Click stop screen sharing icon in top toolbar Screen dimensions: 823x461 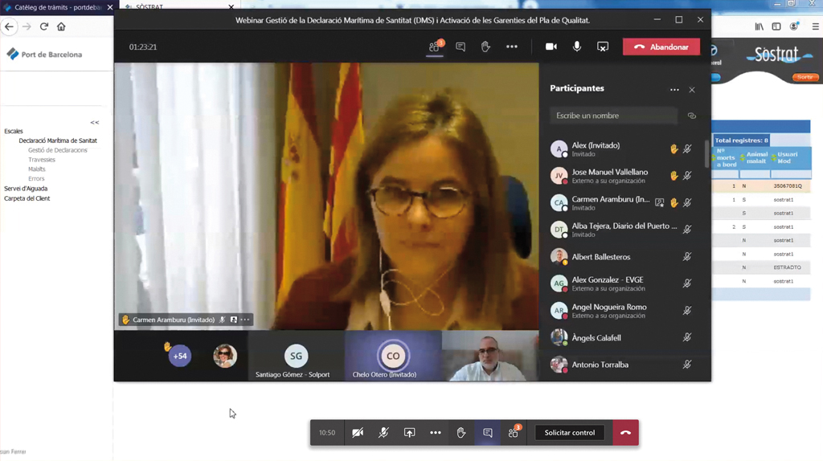click(603, 47)
